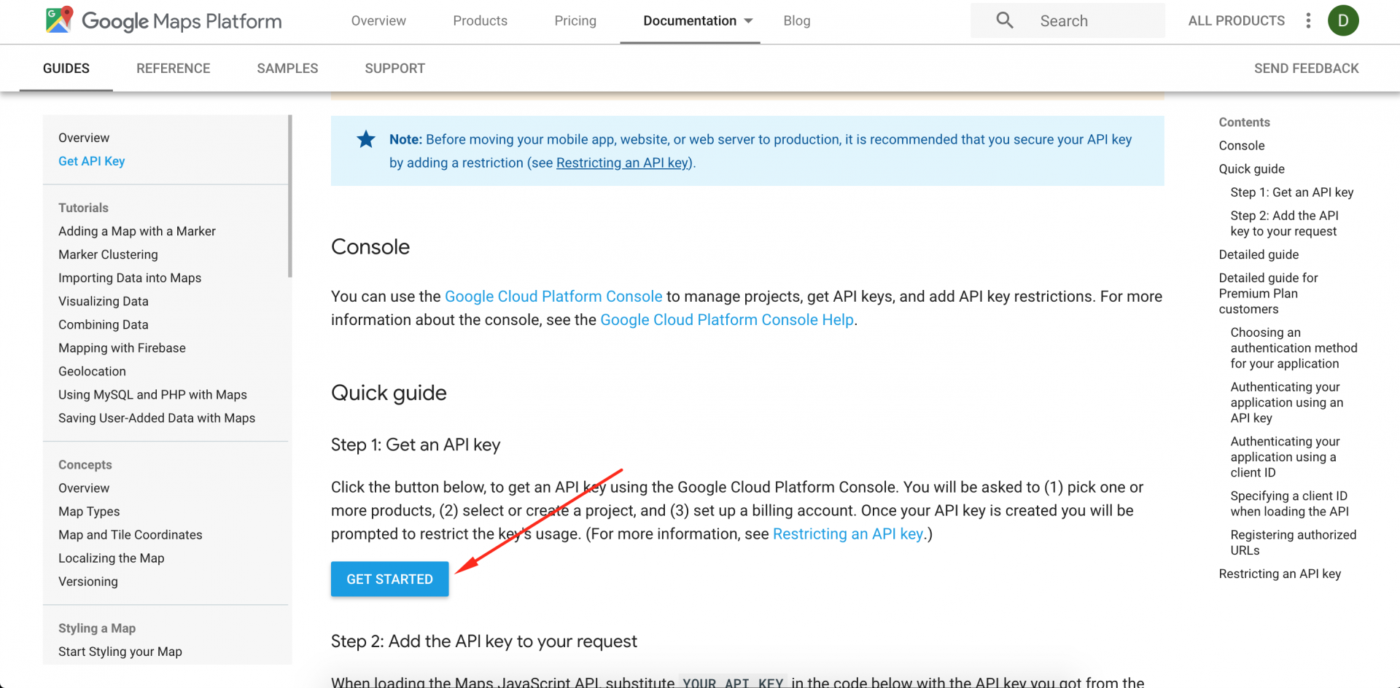This screenshot has width=1400, height=688.
Task: Open Map and Tile Coordinates page
Action: coord(131,534)
